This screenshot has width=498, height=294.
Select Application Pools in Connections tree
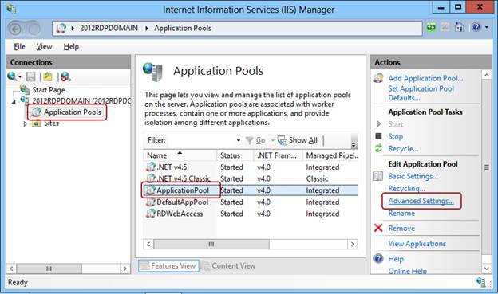point(72,112)
